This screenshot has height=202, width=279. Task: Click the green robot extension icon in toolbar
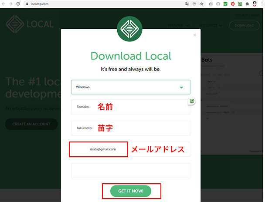(240, 4)
